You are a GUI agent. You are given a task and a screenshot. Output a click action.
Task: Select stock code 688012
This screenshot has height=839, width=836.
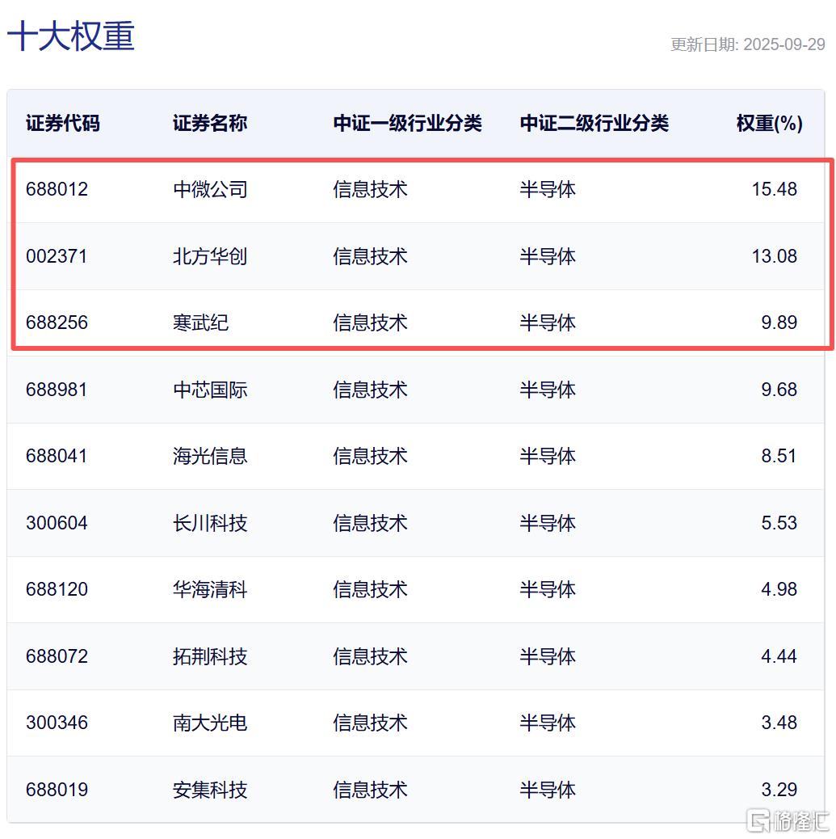(x=57, y=189)
